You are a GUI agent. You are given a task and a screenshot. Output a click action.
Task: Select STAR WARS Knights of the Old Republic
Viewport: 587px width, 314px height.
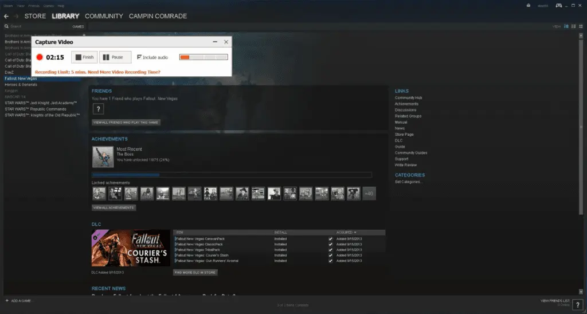(42, 115)
